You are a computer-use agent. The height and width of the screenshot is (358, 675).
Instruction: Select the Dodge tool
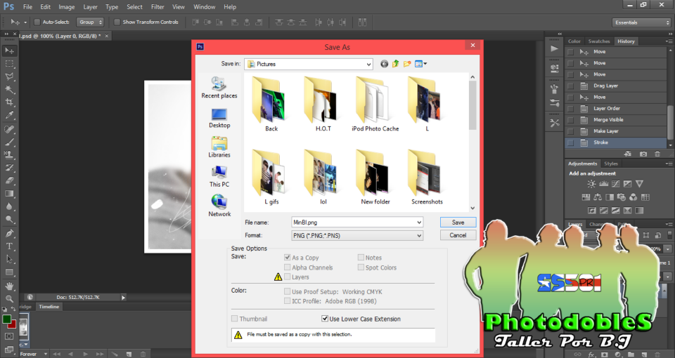(x=9, y=220)
